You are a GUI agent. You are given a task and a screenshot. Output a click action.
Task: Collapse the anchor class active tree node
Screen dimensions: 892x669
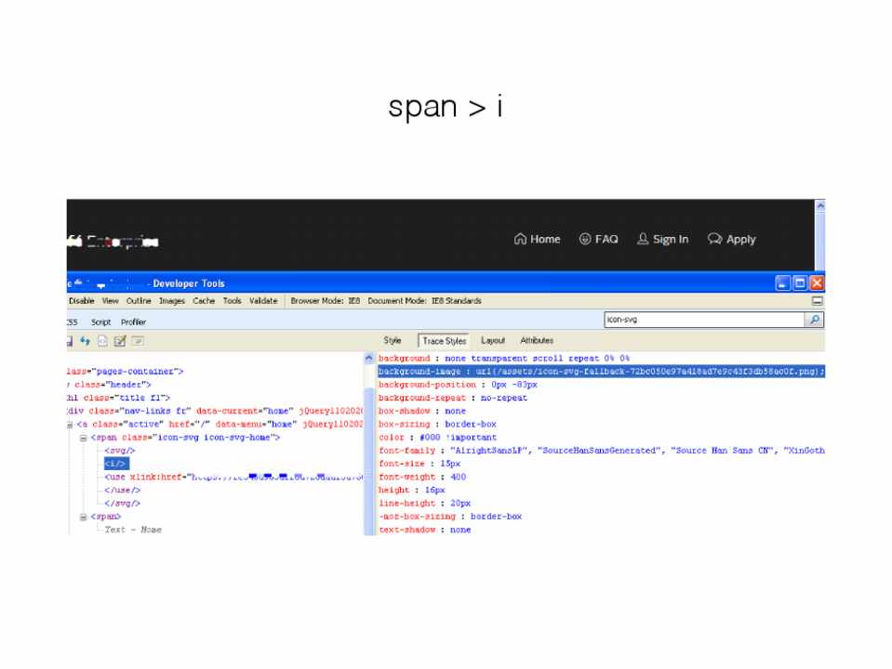pyautogui.click(x=70, y=425)
